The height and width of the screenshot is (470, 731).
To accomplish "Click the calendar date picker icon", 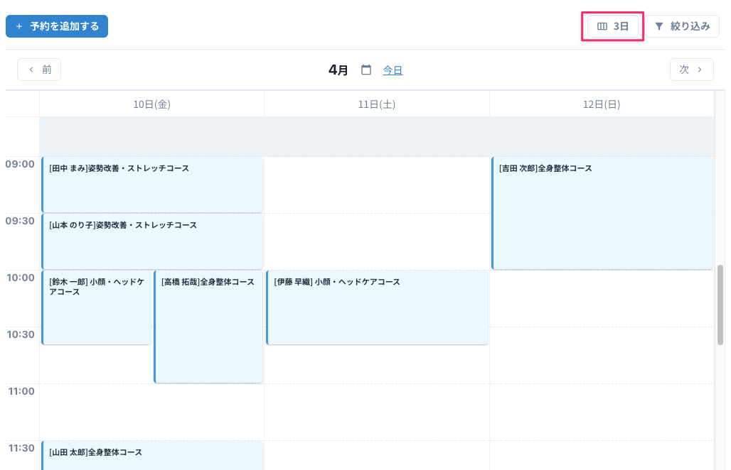I will [x=366, y=70].
